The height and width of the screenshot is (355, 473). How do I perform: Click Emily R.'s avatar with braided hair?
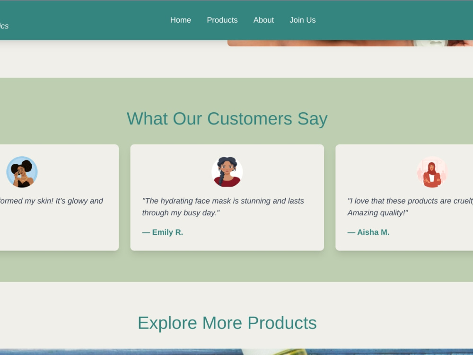point(227,172)
